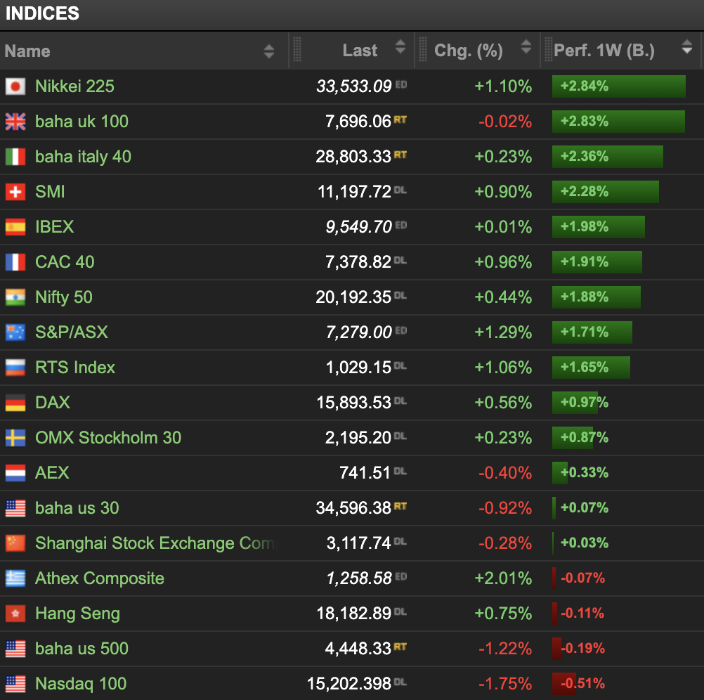
Task: Click the Last column header label
Action: pyautogui.click(x=360, y=51)
